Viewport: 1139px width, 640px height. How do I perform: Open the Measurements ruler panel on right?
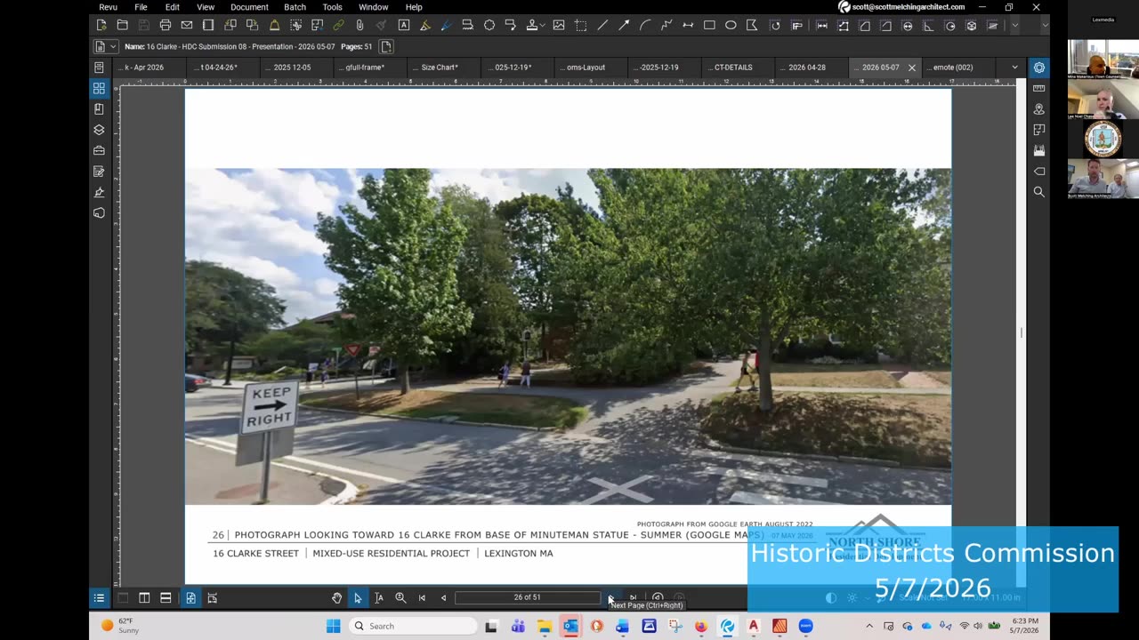click(x=1038, y=88)
